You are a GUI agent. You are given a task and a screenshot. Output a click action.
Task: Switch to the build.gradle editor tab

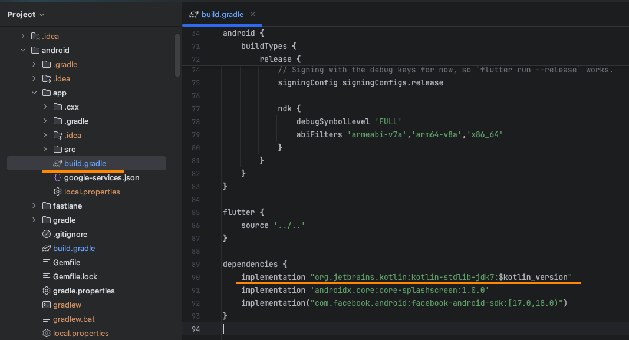click(x=222, y=14)
